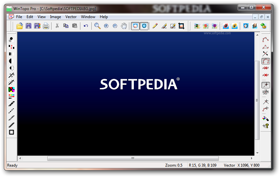
Task: Choose the dashed selection pencil tool
Action: (x=173, y=26)
